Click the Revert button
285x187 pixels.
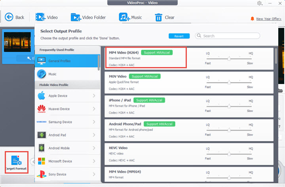pos(179,36)
